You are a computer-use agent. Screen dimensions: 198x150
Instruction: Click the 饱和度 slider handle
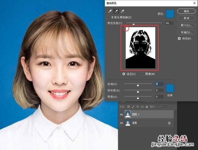pyautogui.click(x=138, y=92)
